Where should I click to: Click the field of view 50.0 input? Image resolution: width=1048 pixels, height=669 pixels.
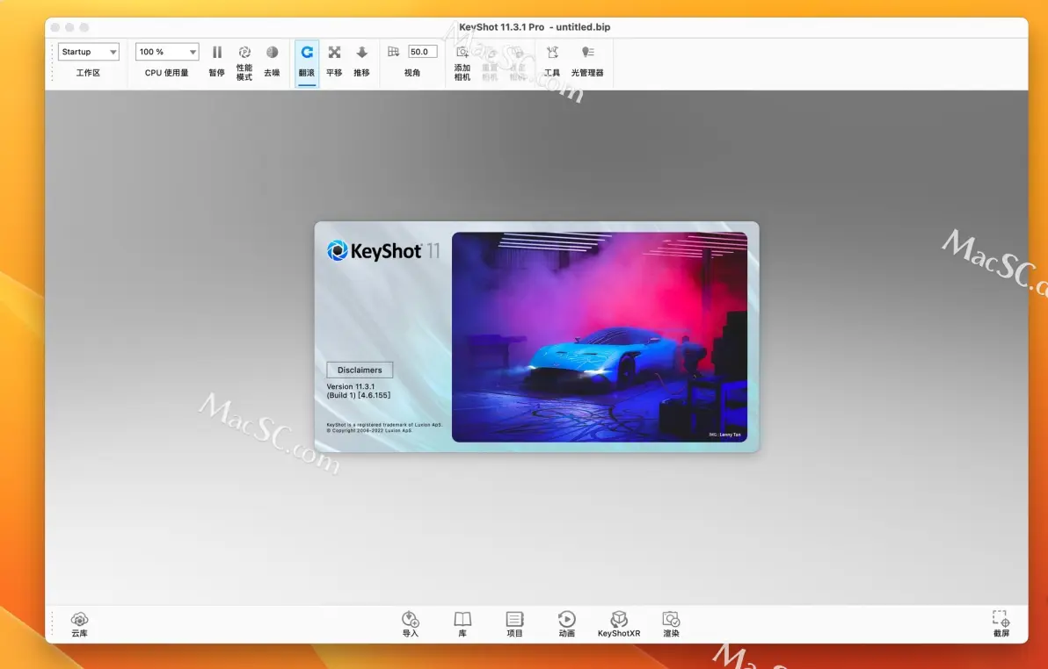[x=422, y=52]
